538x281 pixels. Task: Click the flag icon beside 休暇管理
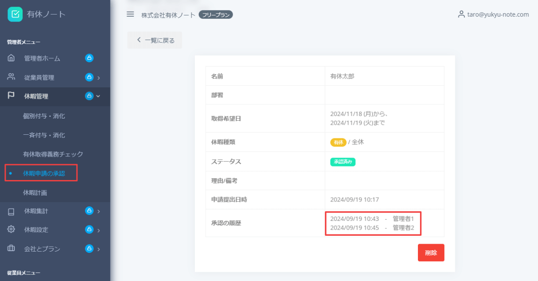coord(11,96)
